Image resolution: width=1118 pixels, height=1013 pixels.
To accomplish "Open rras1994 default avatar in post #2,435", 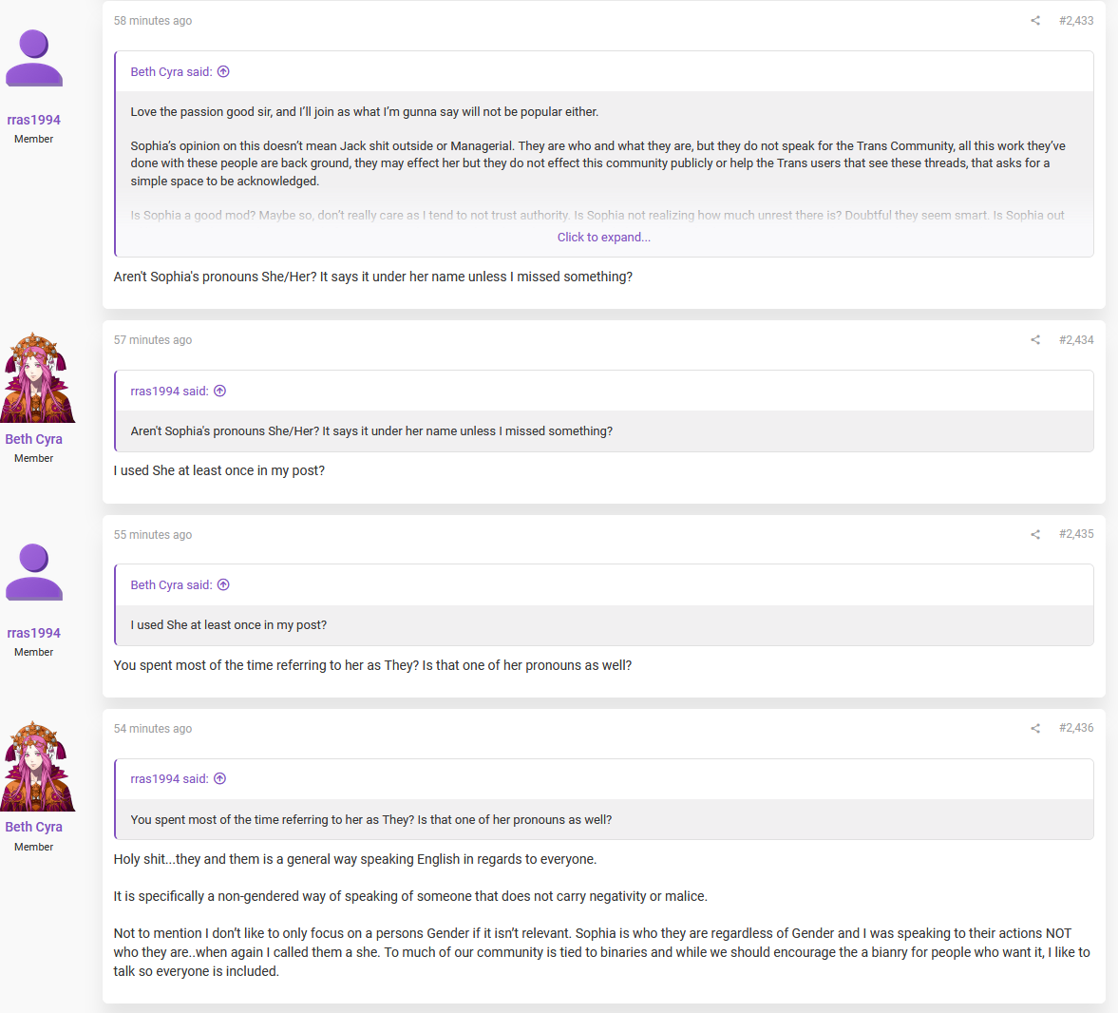I will [33, 572].
